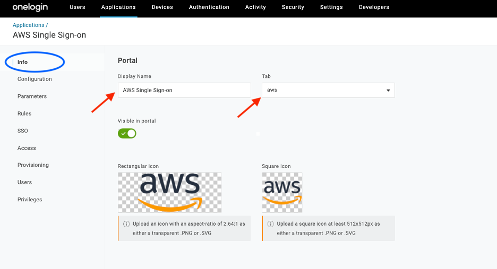
Task: Open the Security menu
Action: click(x=293, y=7)
